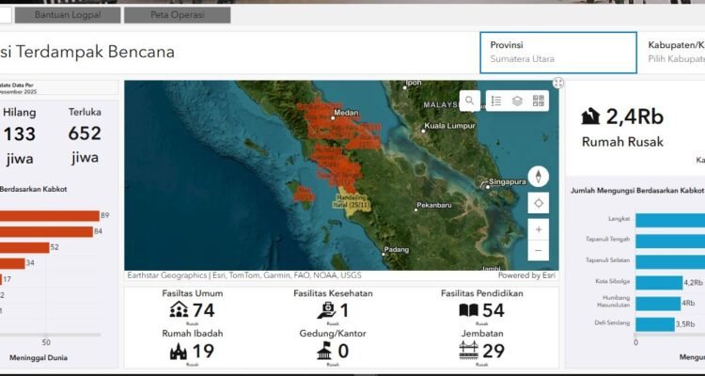Click the find my location button
705x376 pixels.
[x=539, y=202]
